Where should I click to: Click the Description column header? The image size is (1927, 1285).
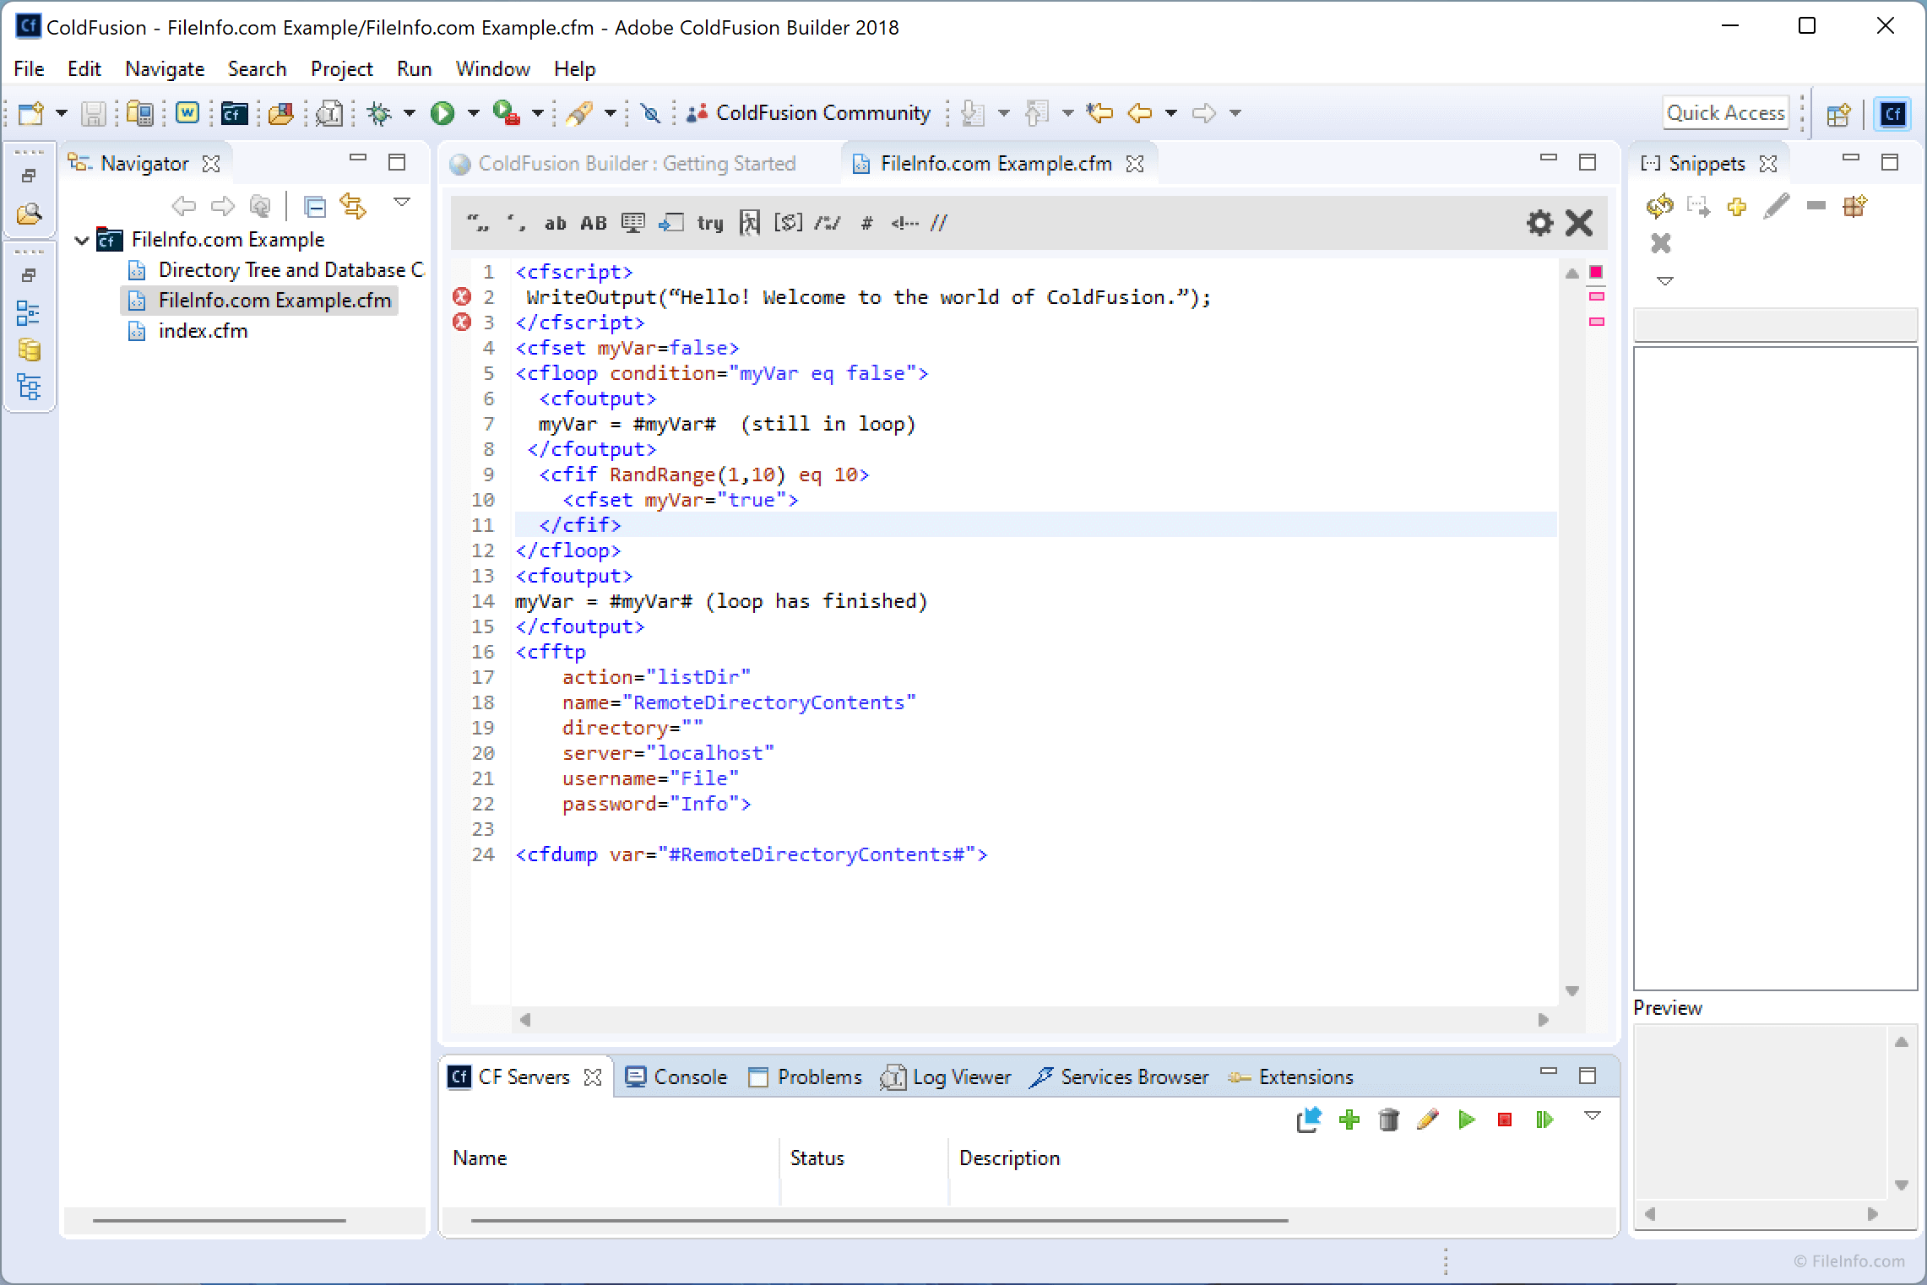coord(1009,1158)
